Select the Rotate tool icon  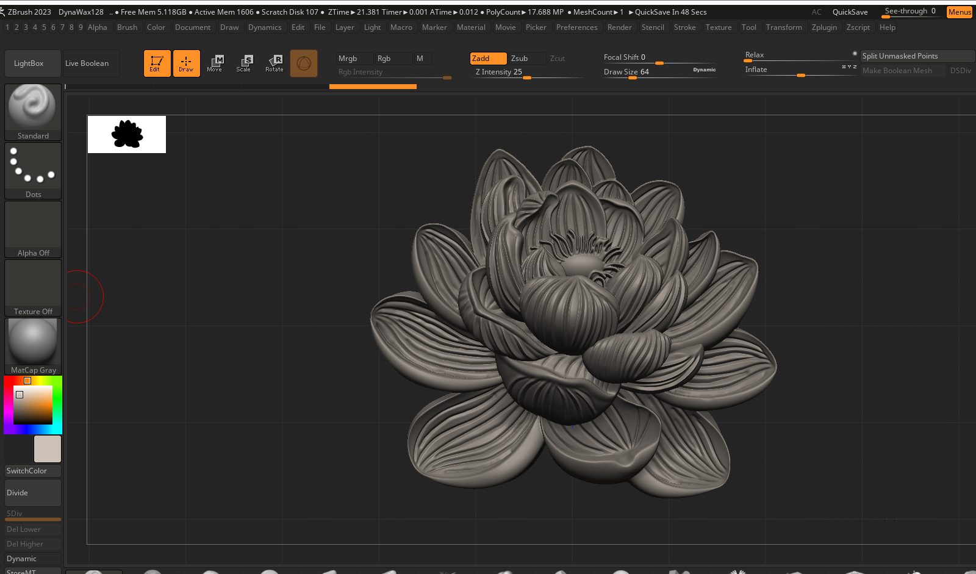274,63
